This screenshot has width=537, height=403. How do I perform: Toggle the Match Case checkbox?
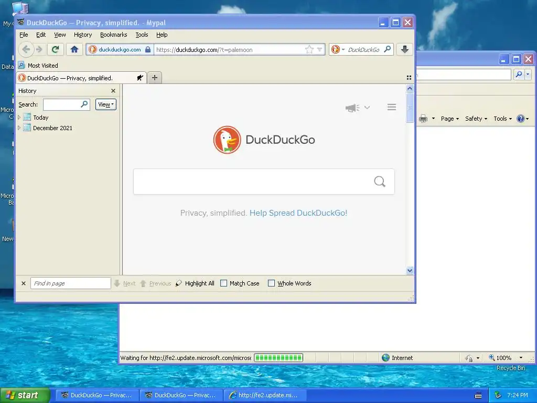pyautogui.click(x=223, y=283)
